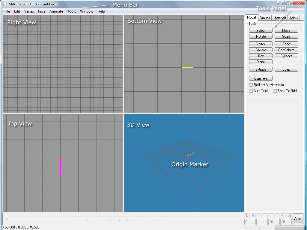Click the current frame field showing 0
This screenshot has width=307, height=230.
click(250, 222)
